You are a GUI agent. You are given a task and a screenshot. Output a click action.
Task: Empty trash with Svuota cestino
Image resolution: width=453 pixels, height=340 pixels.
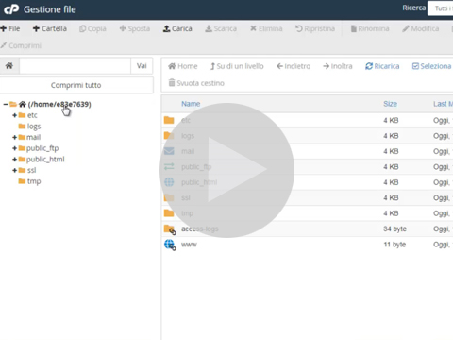[x=196, y=83]
